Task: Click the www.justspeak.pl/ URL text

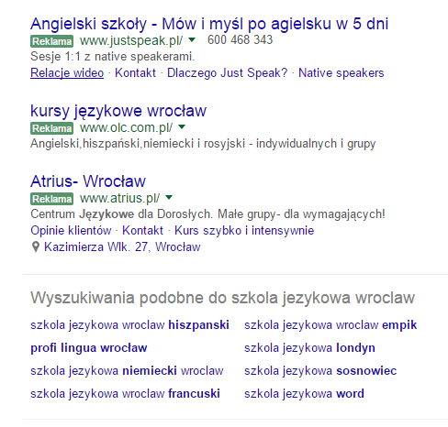Action: [x=131, y=40]
